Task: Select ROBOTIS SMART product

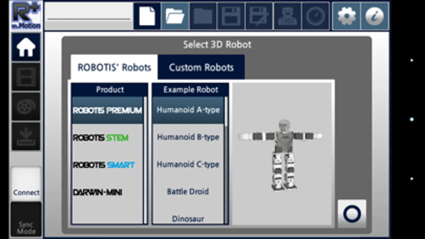Action: pos(107,165)
